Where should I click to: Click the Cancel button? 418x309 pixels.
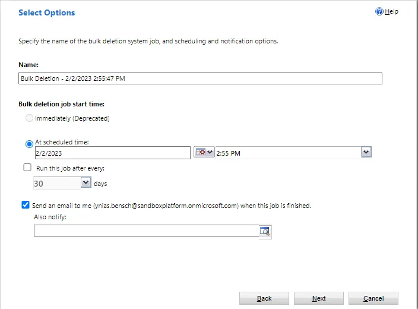tap(373, 298)
